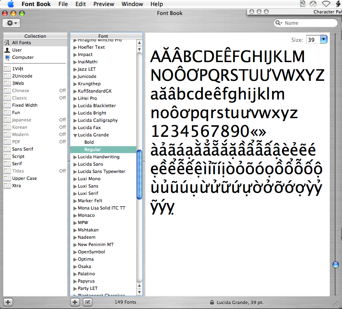342x309 pixels.
Task: Click the preview size slider knob
Action: coord(336,265)
